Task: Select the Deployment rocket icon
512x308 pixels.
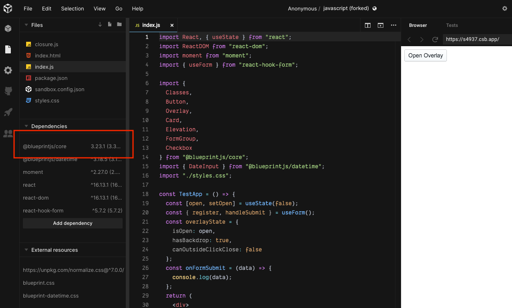Action: (8, 112)
